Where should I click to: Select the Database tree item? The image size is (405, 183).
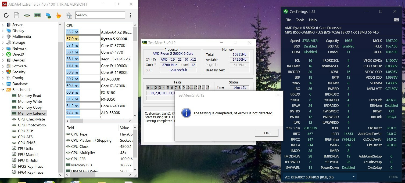pyautogui.click(x=20, y=84)
